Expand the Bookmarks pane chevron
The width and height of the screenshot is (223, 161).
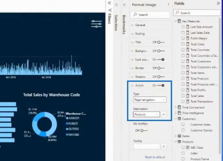point(124,5)
